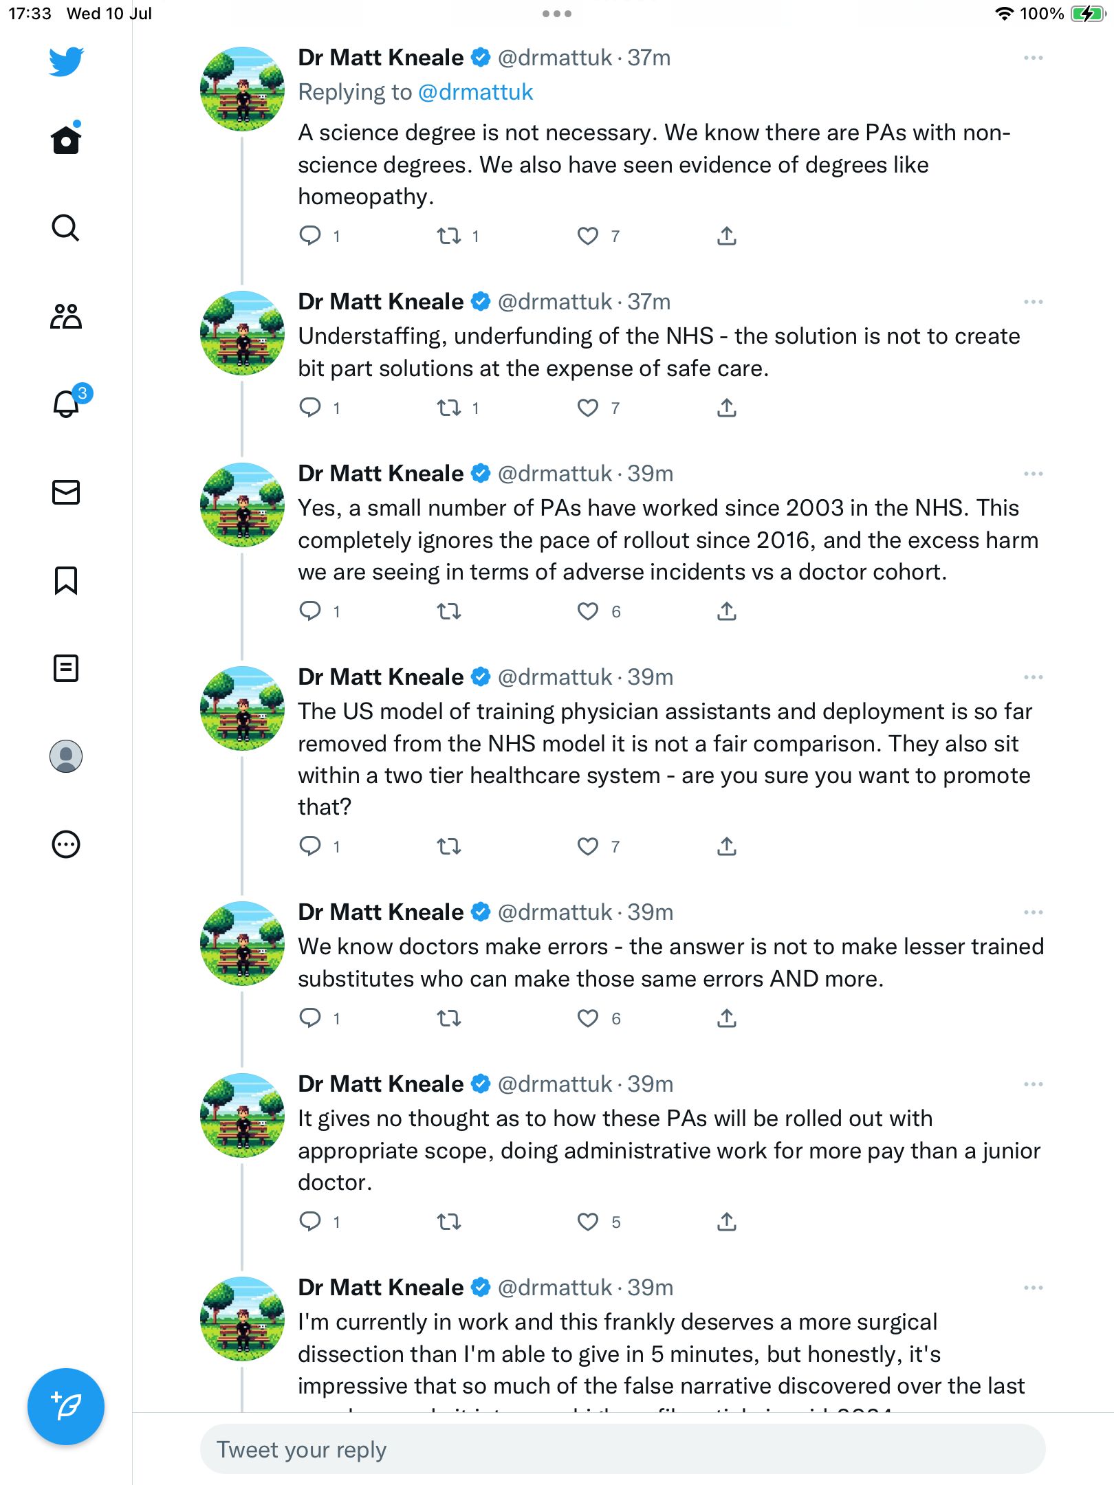The image size is (1114, 1485).
Task: Reply to the doctors make errors tweet
Action: pyautogui.click(x=310, y=1018)
